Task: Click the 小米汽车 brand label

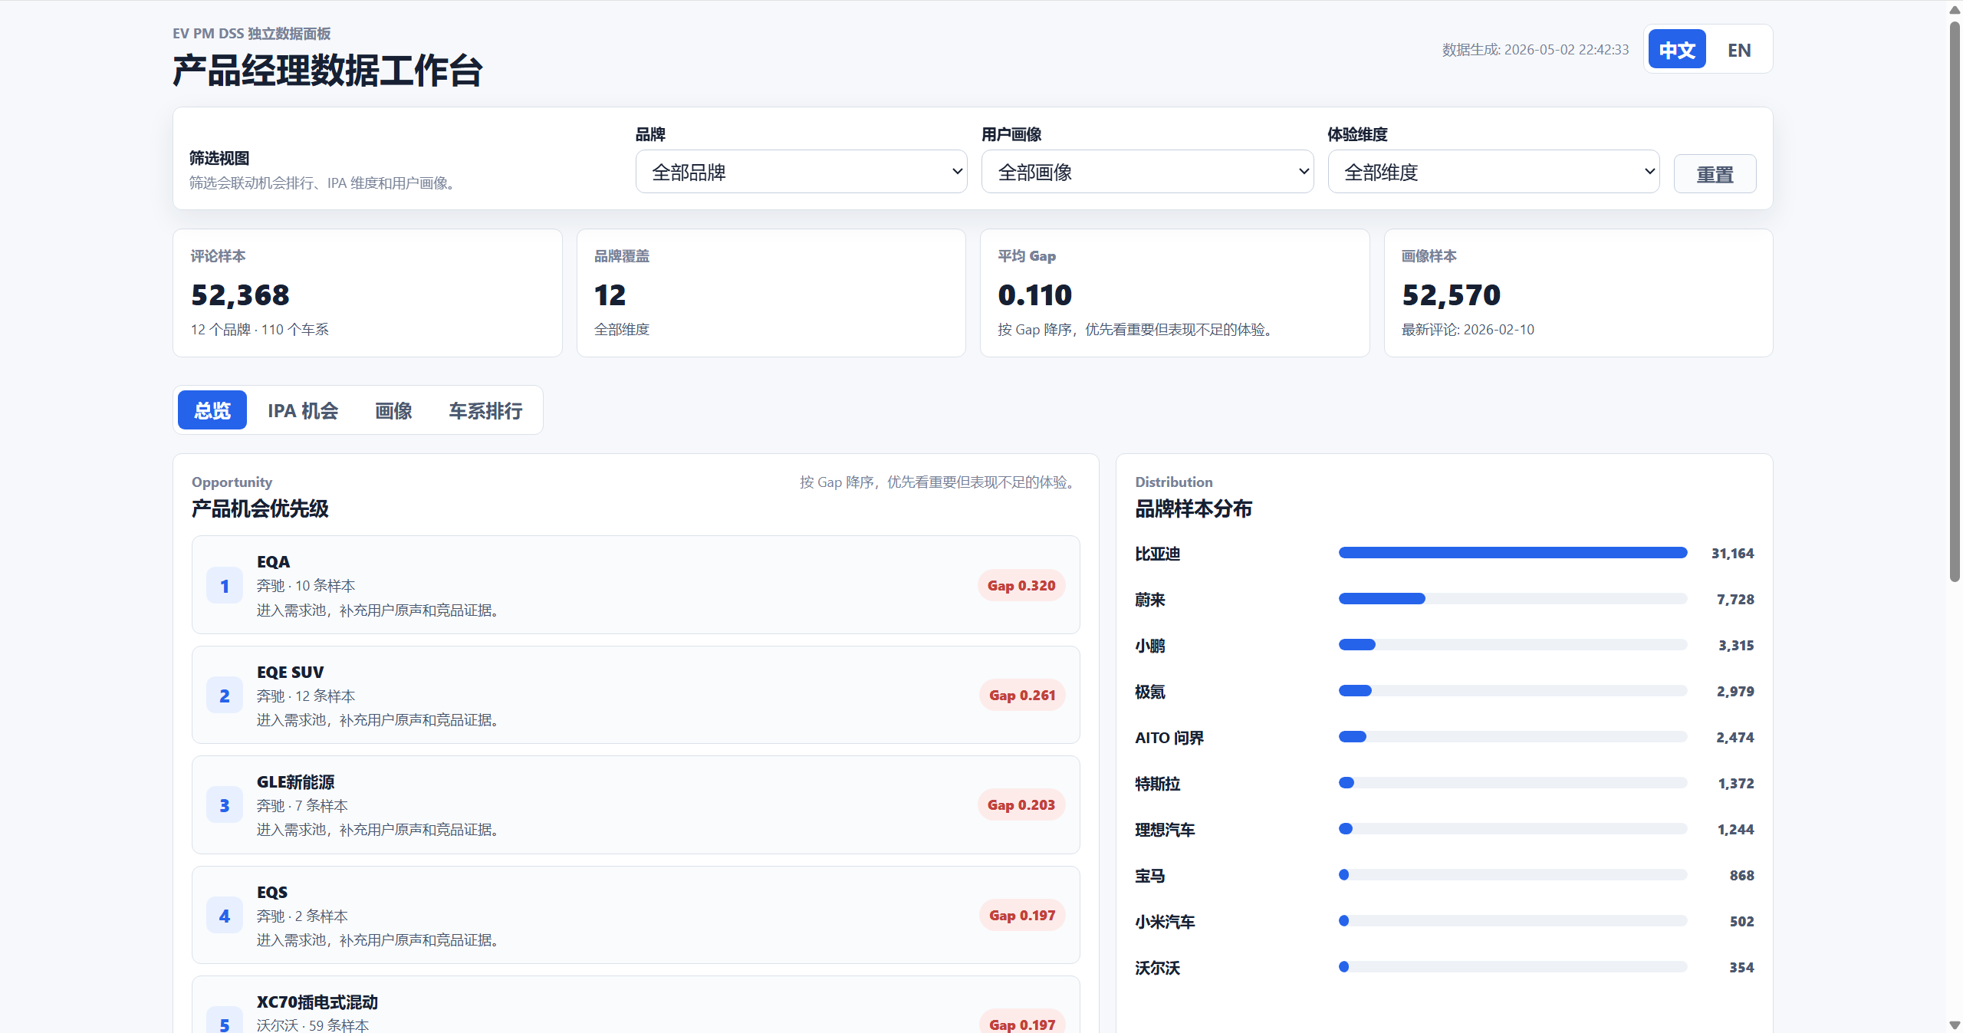Action: [x=1166, y=922]
